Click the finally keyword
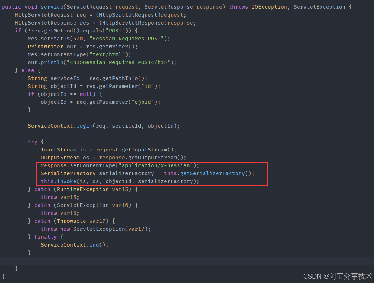This screenshot has height=283, width=374. click(x=45, y=237)
